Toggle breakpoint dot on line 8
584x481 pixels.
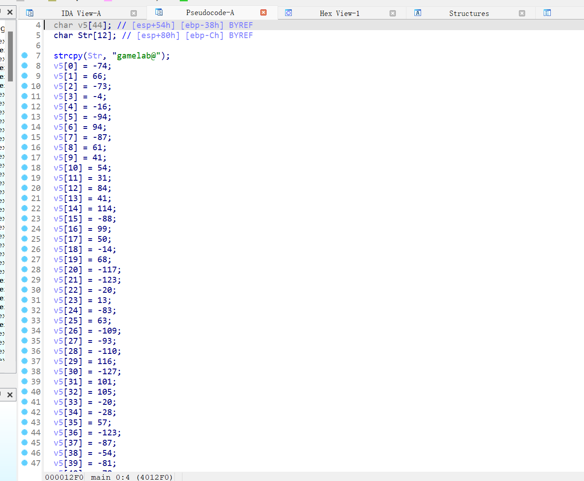(x=25, y=66)
